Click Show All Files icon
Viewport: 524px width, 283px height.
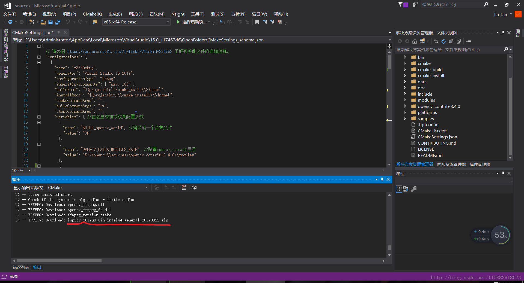tap(458, 41)
